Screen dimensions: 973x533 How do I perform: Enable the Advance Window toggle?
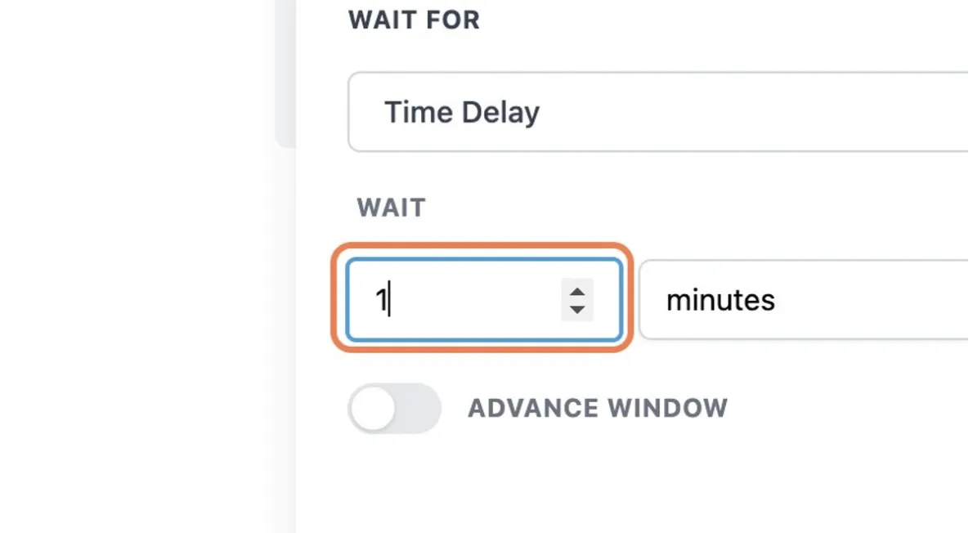click(x=395, y=408)
